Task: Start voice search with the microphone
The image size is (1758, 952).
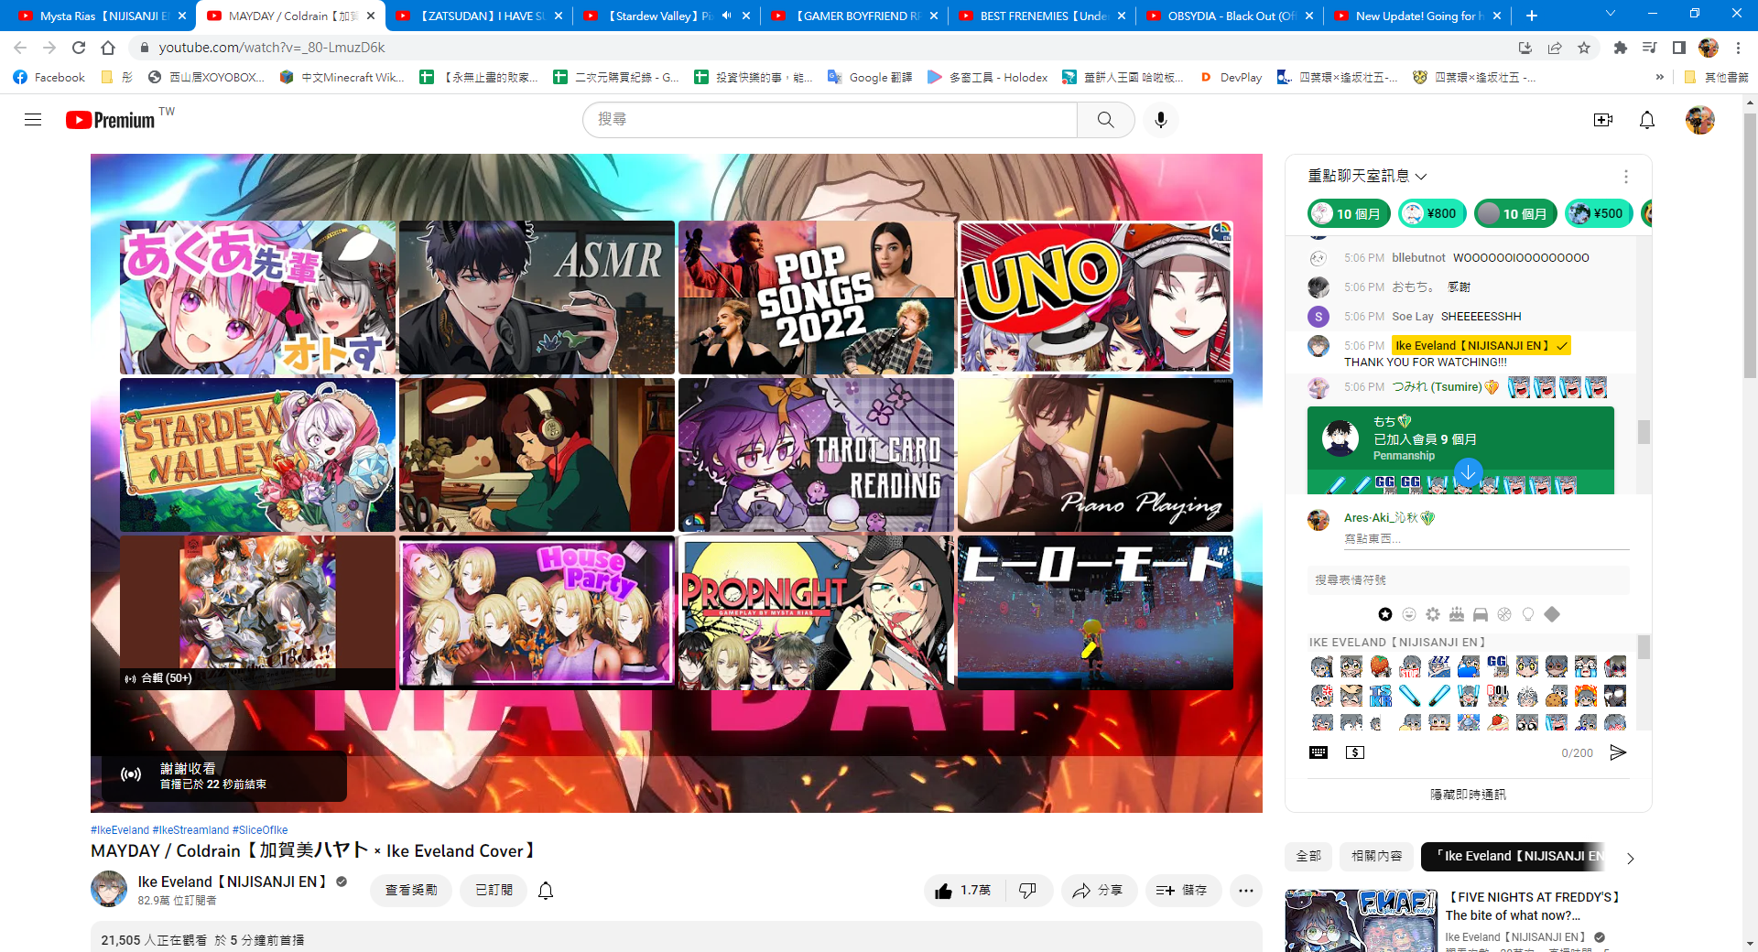Action: [x=1161, y=120]
